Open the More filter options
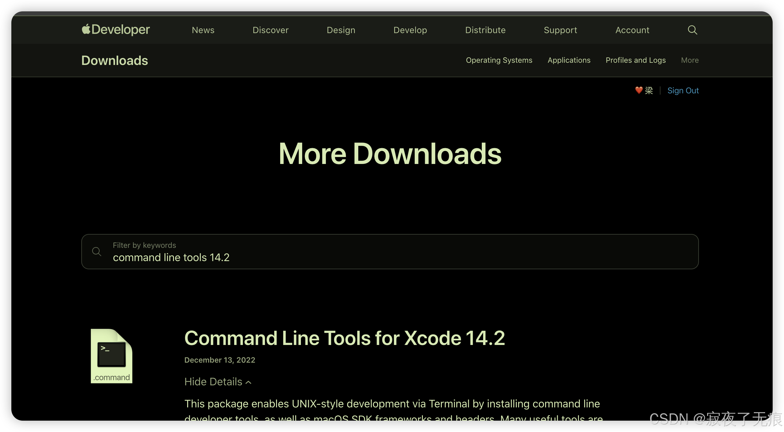The width and height of the screenshot is (784, 432). pos(689,60)
